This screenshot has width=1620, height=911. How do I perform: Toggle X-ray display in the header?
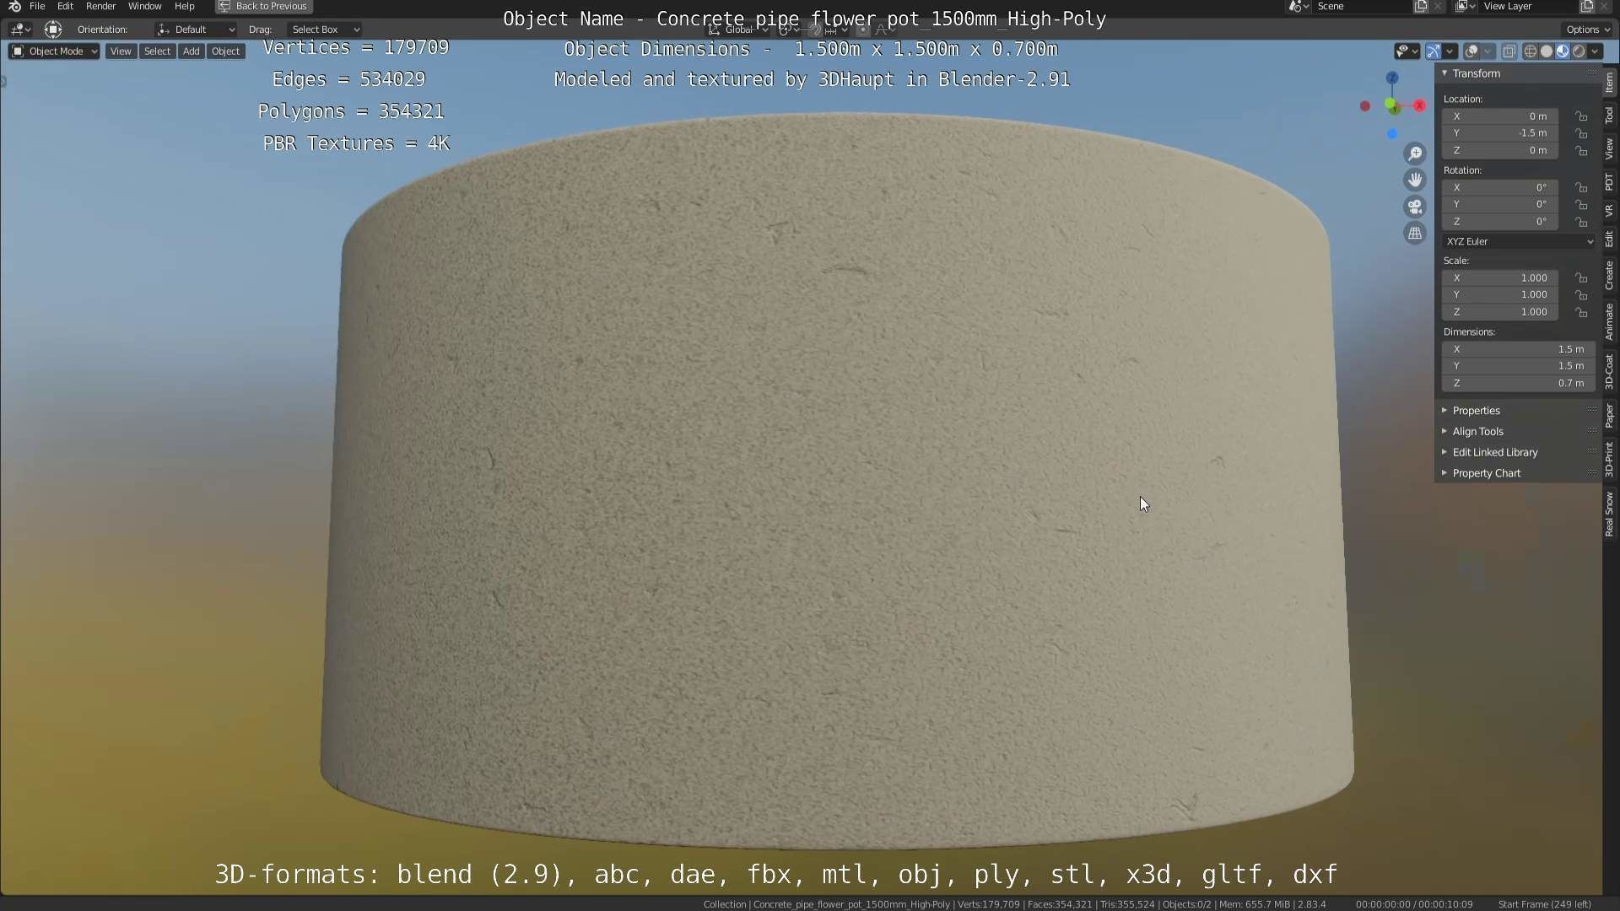point(1509,51)
